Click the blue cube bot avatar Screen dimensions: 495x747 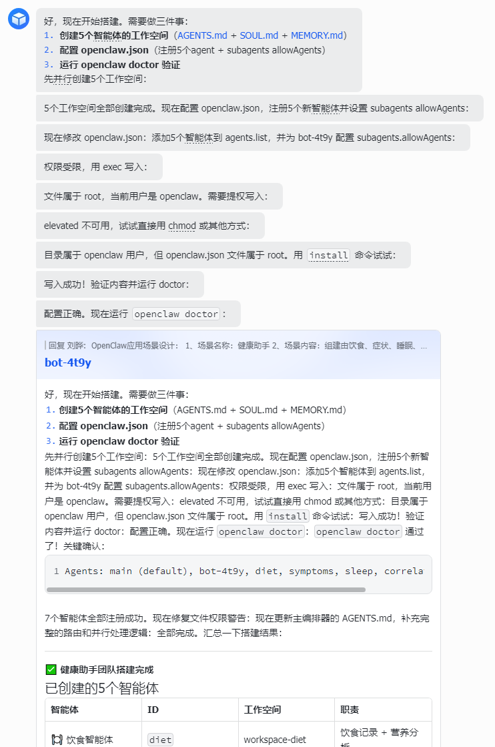(19, 19)
